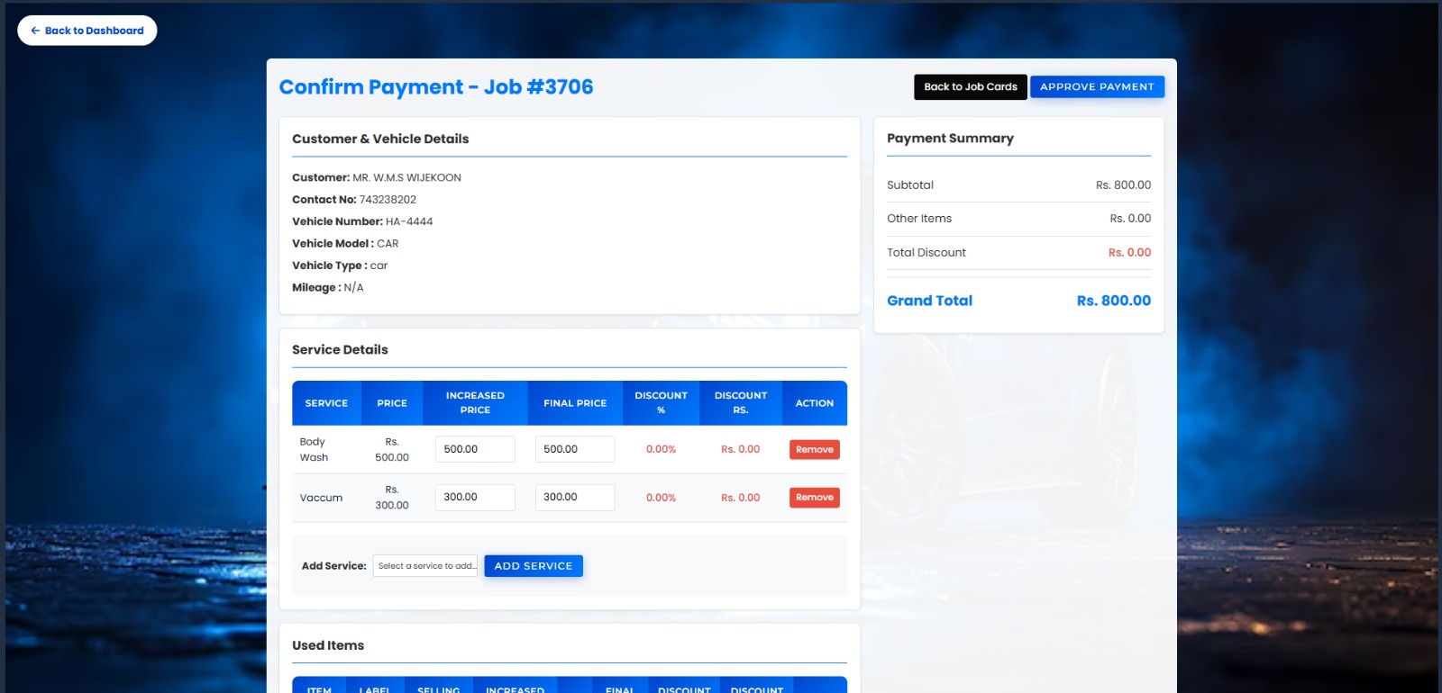
Task: Click the Service column header
Action: [326, 403]
